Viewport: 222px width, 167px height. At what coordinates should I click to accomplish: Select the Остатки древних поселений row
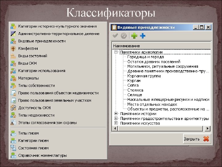pos(154,62)
